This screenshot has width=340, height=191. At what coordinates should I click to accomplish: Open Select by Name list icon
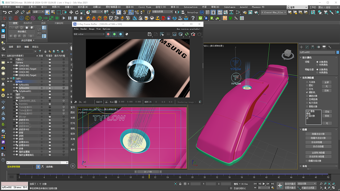[x=53, y=12]
